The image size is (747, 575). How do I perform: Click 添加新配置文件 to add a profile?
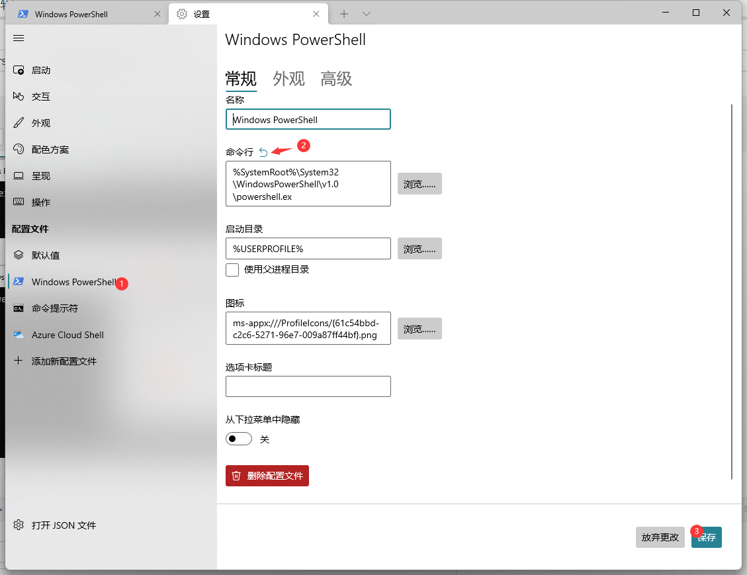click(112, 361)
